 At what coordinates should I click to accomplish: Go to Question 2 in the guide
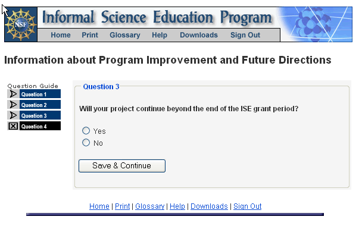(x=40, y=105)
